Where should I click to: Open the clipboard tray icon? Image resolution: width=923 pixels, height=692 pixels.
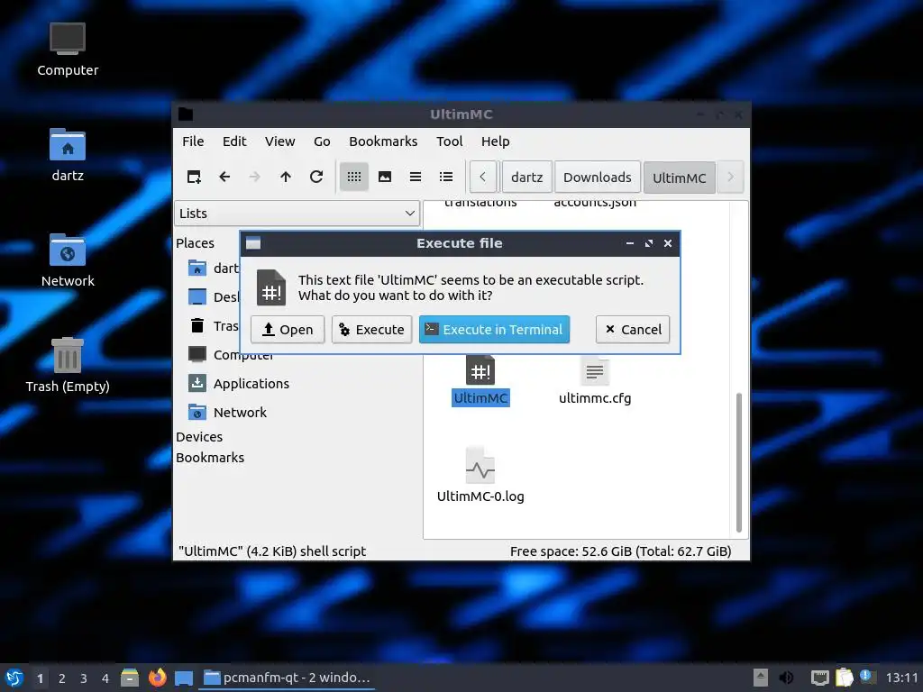[844, 678]
